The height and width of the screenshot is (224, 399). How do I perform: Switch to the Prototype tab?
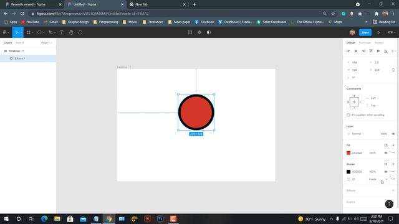365,43
